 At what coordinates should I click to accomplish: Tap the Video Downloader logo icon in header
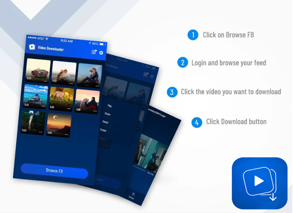32,47
